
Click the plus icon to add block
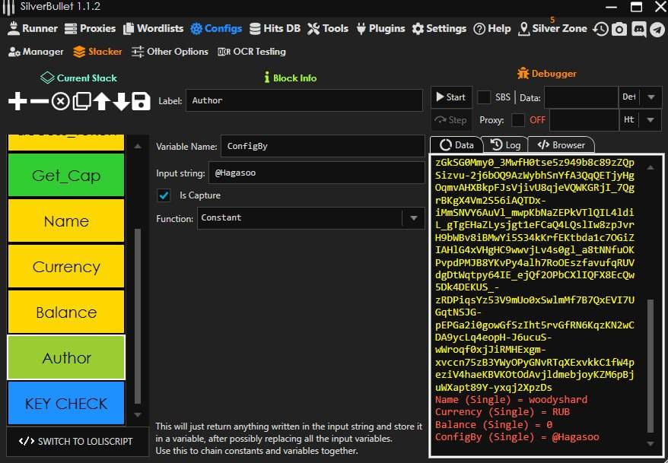tap(17, 101)
